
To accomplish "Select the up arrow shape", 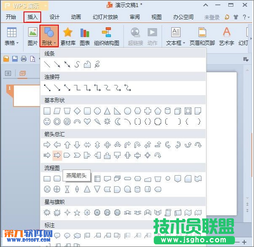I will coord(67,145).
